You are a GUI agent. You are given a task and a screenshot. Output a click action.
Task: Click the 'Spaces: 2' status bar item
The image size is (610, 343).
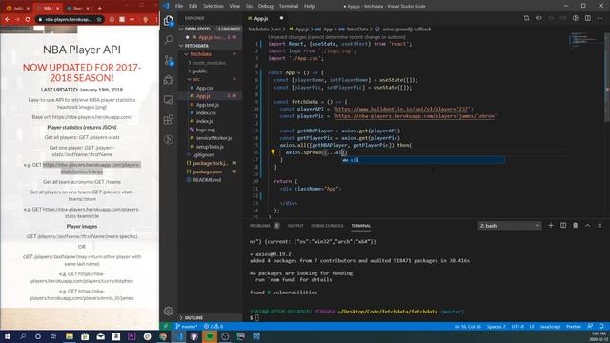pos(496,326)
